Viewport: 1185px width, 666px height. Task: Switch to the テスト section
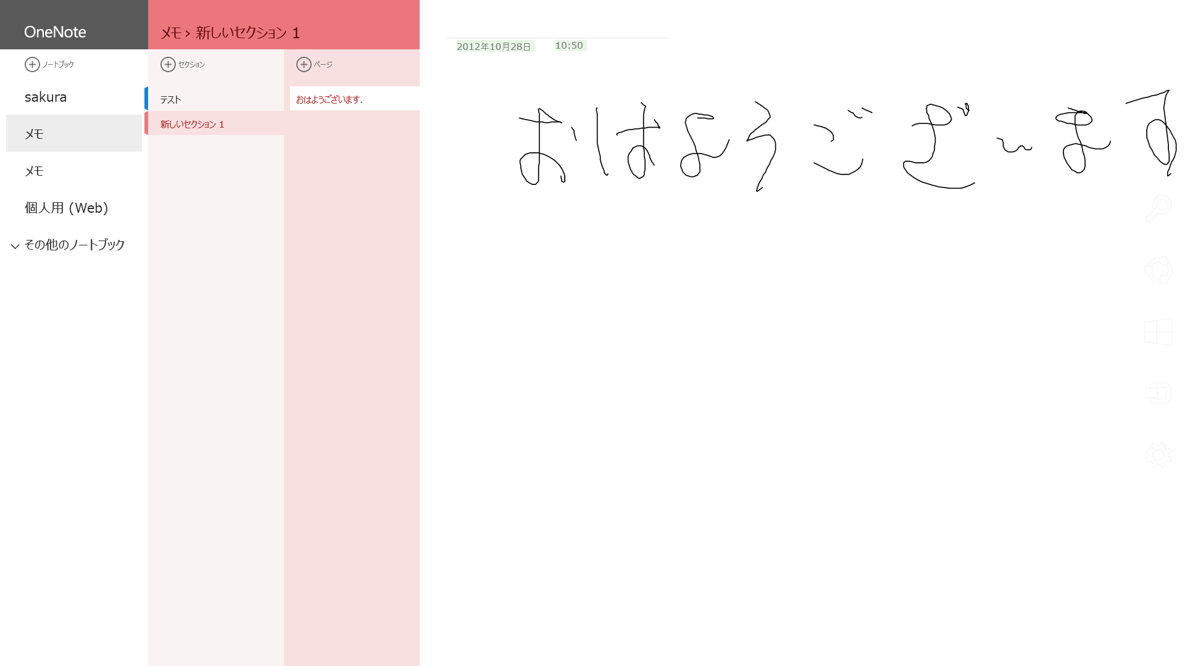pyautogui.click(x=215, y=99)
